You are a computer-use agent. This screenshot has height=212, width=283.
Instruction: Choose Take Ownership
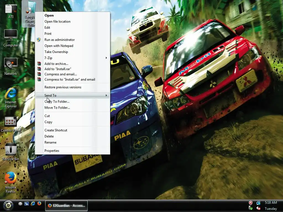[x=73, y=52]
